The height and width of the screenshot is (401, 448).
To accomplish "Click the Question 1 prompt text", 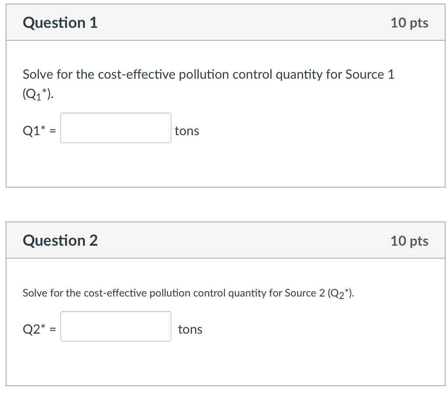I will coord(209,74).
